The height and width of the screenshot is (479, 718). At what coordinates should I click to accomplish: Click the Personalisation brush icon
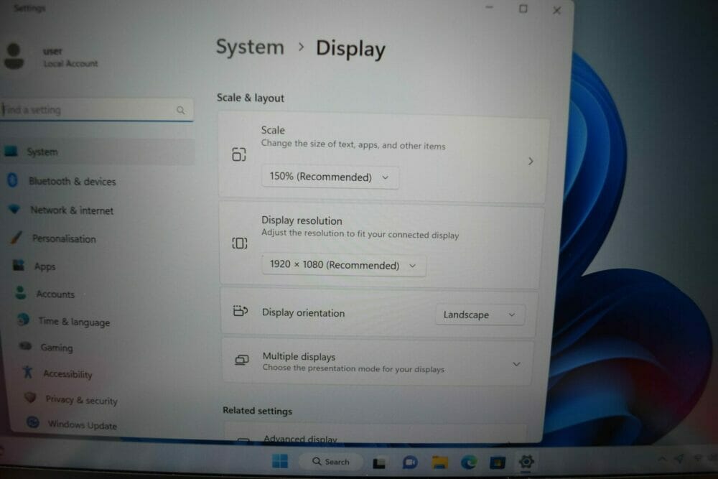[x=17, y=237]
